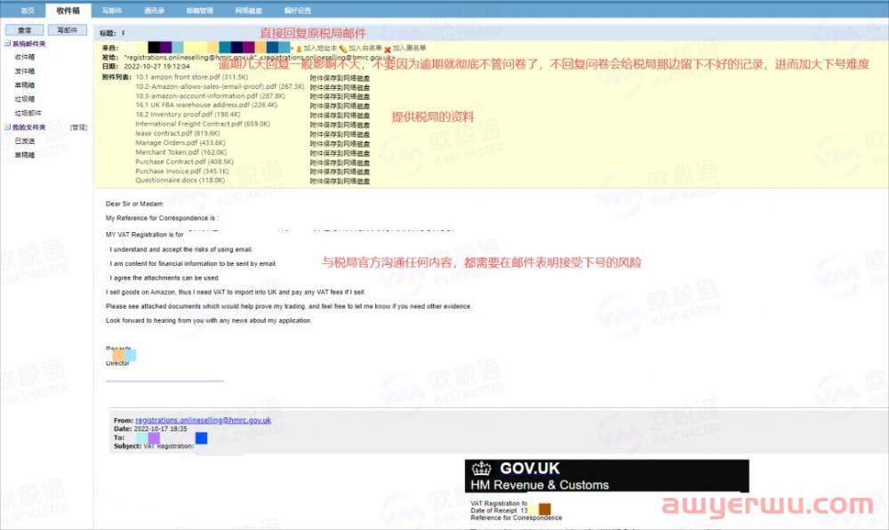Click registrations.onlineselling@hmrc.gov.uk link in quoted email
This screenshot has height=530, width=889.
(203, 420)
